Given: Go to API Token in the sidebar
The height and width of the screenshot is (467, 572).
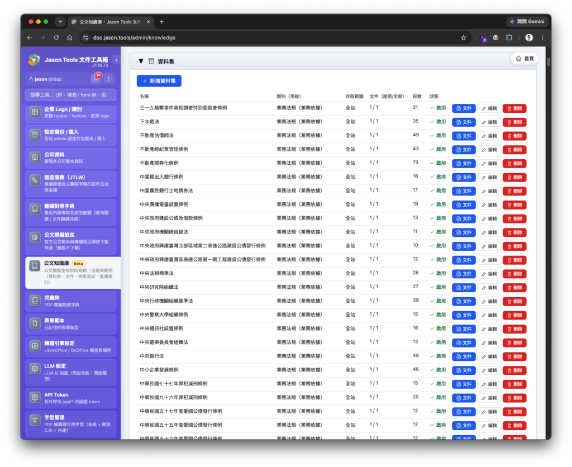Looking at the screenshot, I should click(x=71, y=398).
